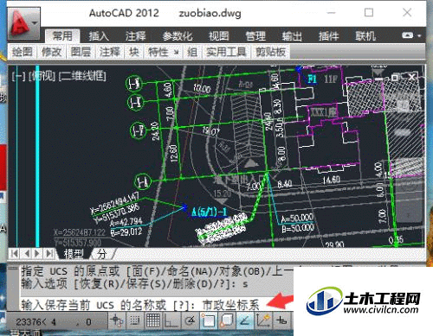Go to next layout tab arrow
433x336 pixels.
(x=37, y=254)
